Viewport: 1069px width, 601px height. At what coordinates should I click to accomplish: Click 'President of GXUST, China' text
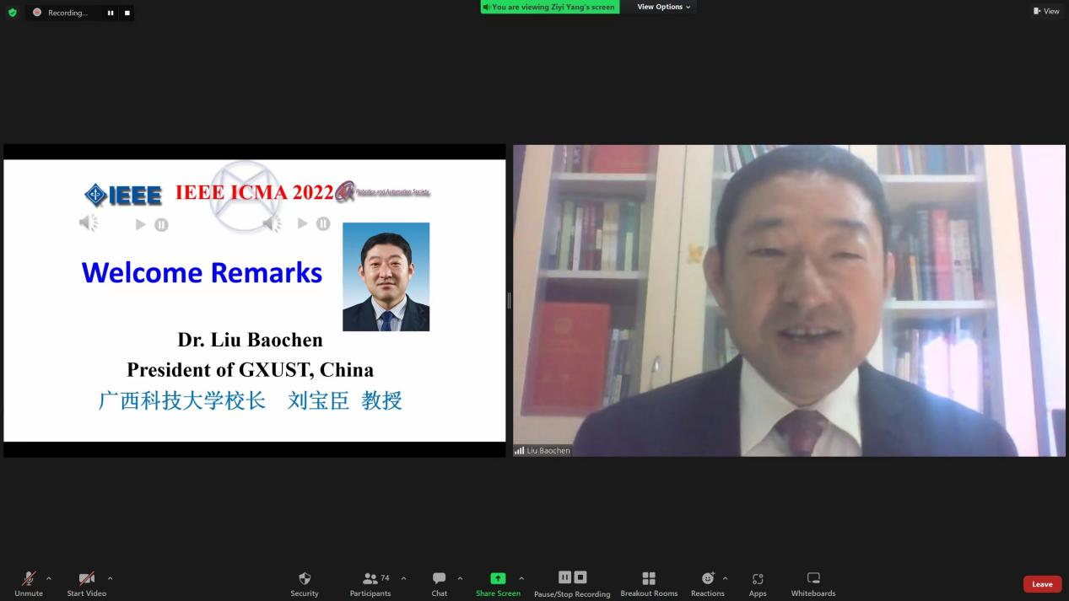coord(250,369)
